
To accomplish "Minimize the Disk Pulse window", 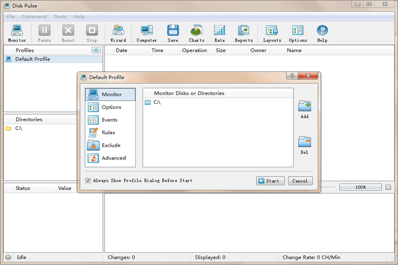I will click(358, 4).
